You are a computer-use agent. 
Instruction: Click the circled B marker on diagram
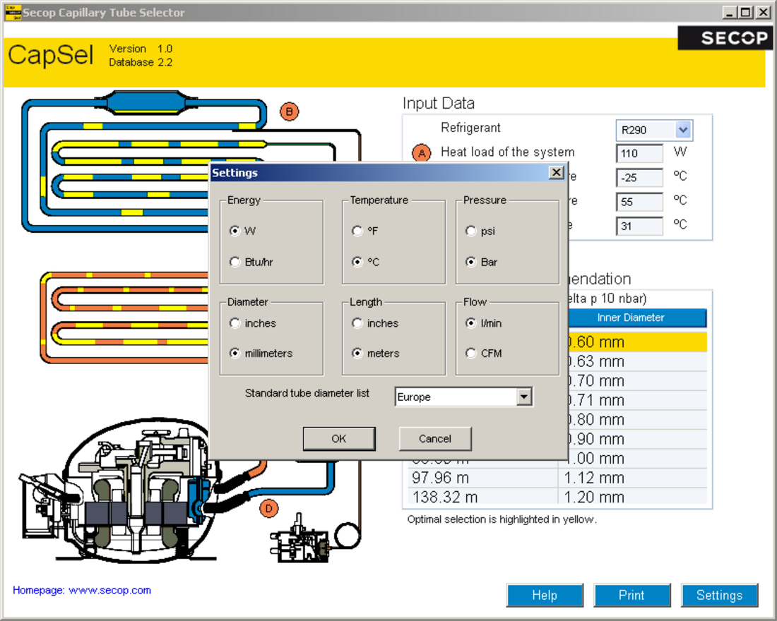[x=290, y=111]
